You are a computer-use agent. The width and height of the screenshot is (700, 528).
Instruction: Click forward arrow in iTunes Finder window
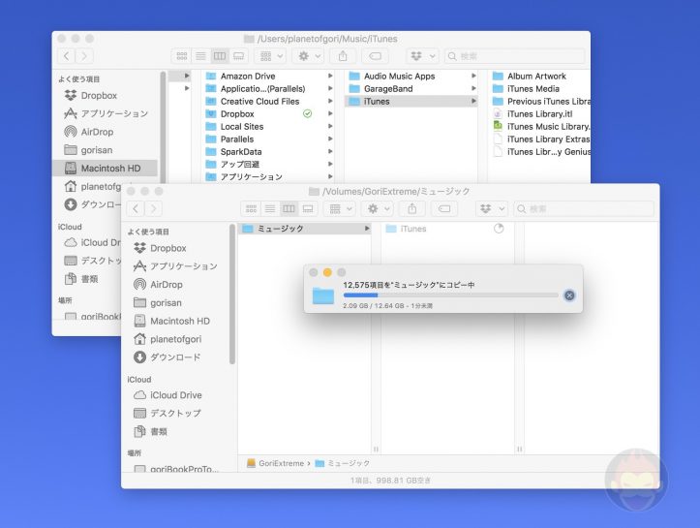click(84, 56)
